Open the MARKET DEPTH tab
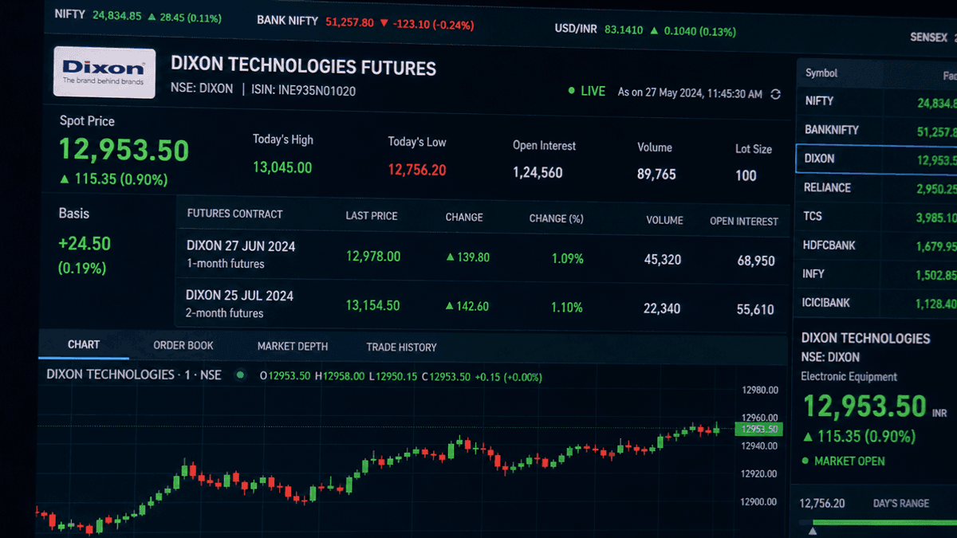Image resolution: width=957 pixels, height=538 pixels. coord(293,347)
